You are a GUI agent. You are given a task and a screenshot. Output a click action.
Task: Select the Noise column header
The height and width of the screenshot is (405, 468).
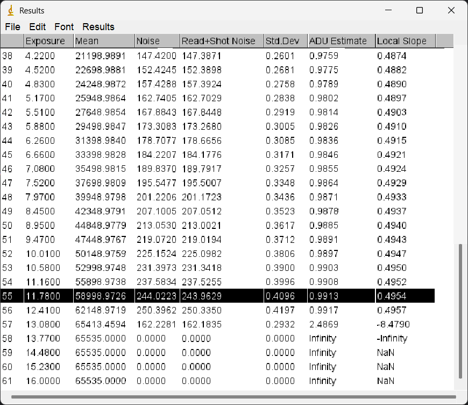[157, 41]
